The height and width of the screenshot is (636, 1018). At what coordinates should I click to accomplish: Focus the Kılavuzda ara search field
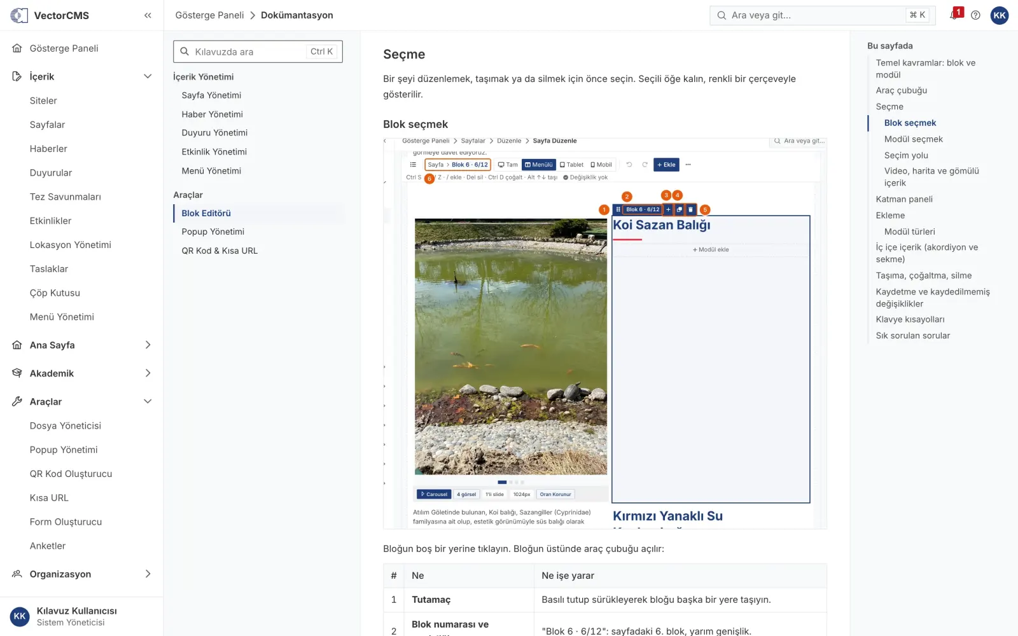pos(258,52)
